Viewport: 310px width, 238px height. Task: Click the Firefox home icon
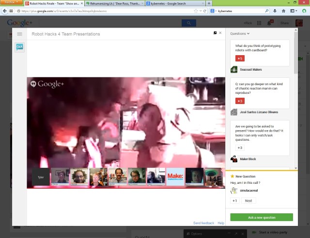tap(284, 10)
